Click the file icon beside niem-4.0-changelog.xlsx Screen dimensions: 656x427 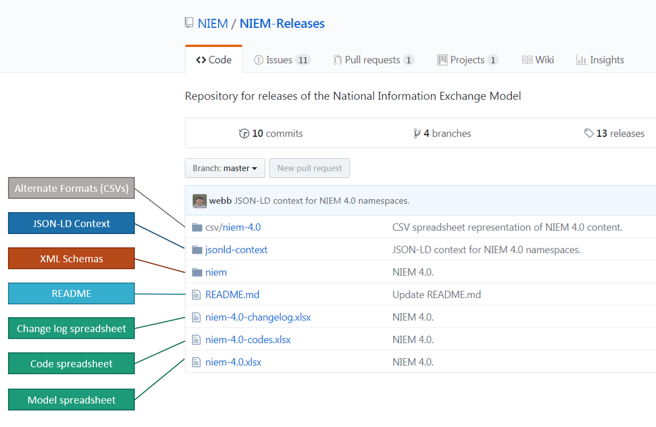tap(196, 317)
